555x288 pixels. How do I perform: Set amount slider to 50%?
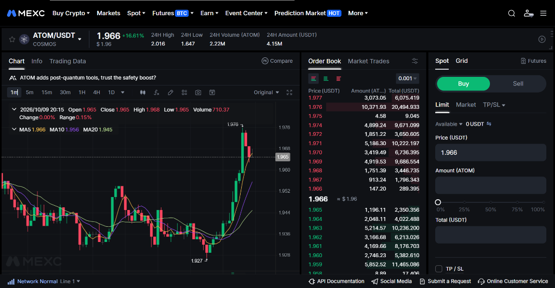point(491,202)
